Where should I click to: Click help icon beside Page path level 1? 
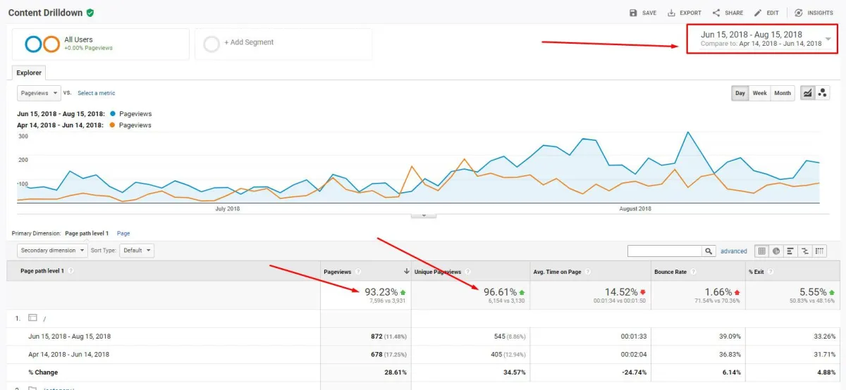click(70, 271)
